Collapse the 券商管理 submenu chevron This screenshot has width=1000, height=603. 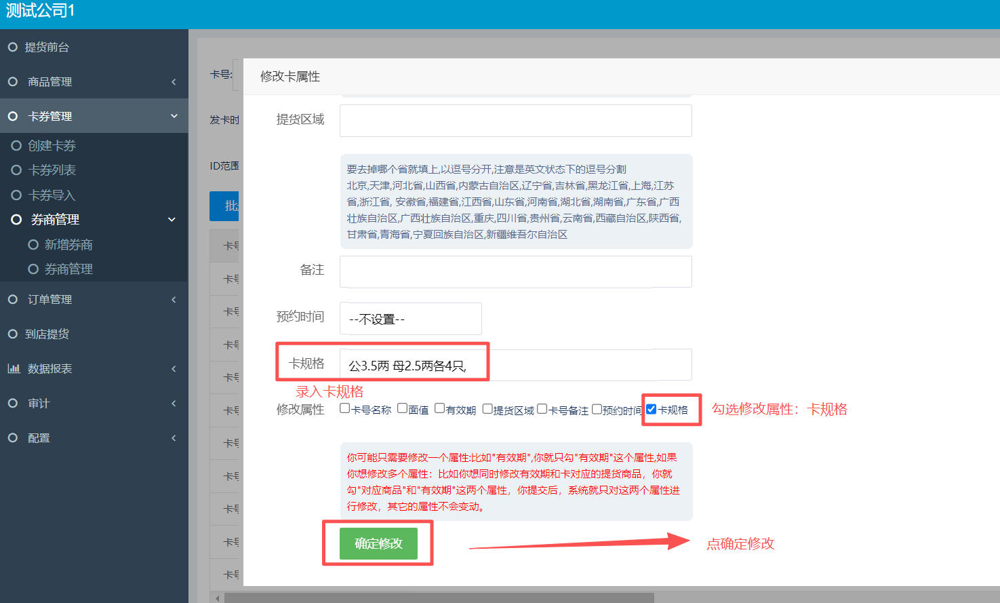(172, 220)
